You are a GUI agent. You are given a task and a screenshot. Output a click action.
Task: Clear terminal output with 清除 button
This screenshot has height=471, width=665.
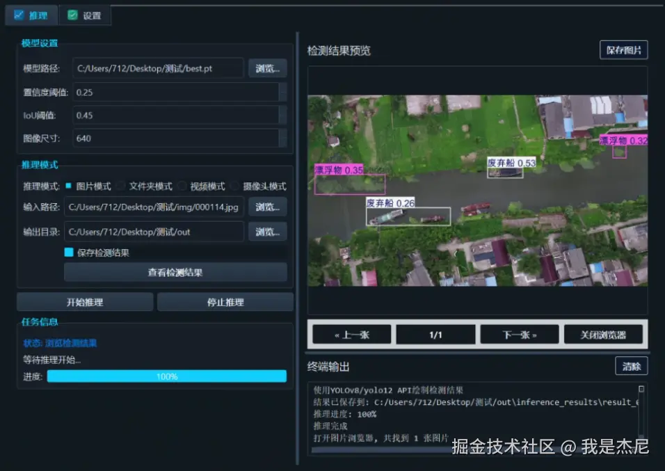tap(631, 366)
